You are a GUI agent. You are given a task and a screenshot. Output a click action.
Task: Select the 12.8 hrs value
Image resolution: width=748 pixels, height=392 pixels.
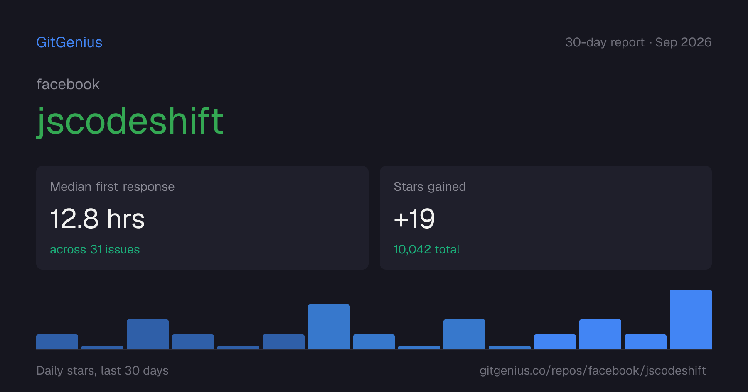(97, 219)
